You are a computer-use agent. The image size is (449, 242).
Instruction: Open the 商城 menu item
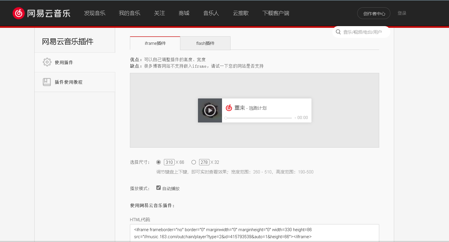pyautogui.click(x=184, y=13)
